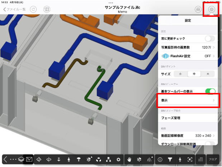The image size is (222, 167).
Task: Expand 写真撮影時の画素数 option
Action: tap(188, 47)
